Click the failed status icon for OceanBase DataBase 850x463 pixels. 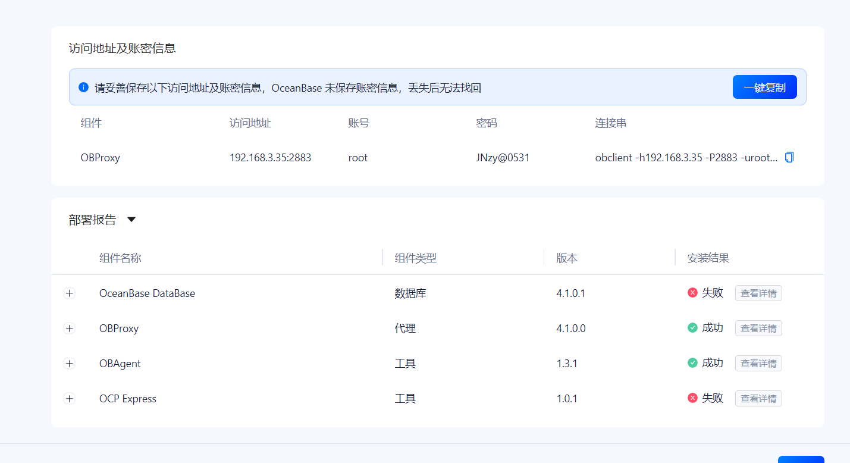[692, 293]
